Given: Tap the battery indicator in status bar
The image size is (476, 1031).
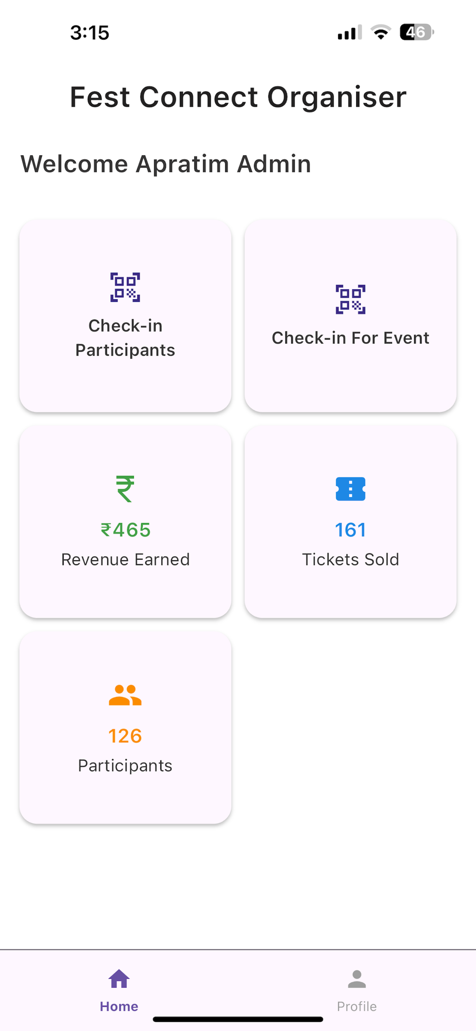Looking at the screenshot, I should [x=417, y=32].
